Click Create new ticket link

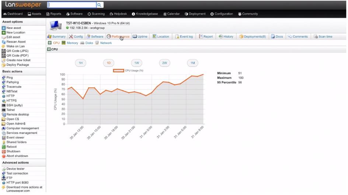click(x=18, y=60)
